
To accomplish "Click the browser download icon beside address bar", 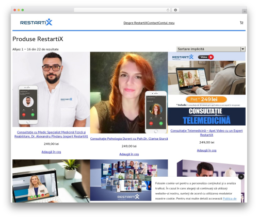I will 175,10.
